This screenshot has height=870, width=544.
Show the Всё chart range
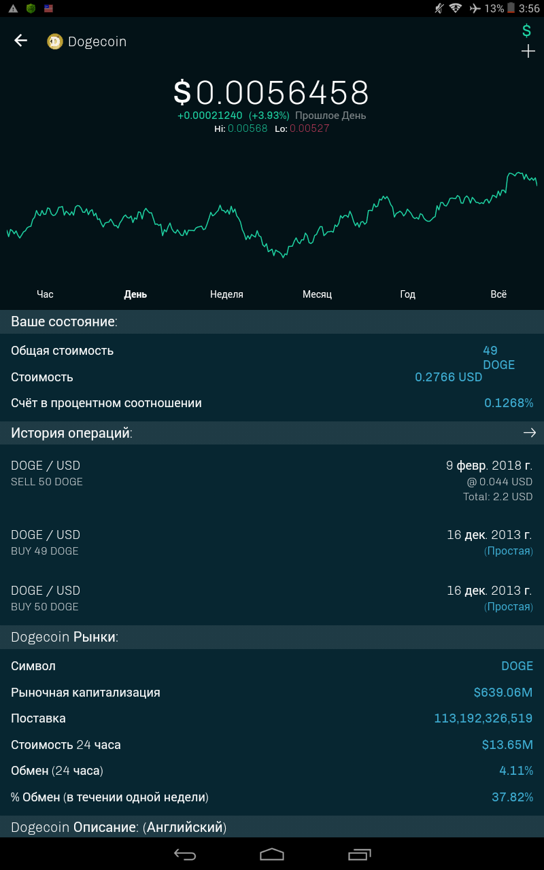(498, 294)
